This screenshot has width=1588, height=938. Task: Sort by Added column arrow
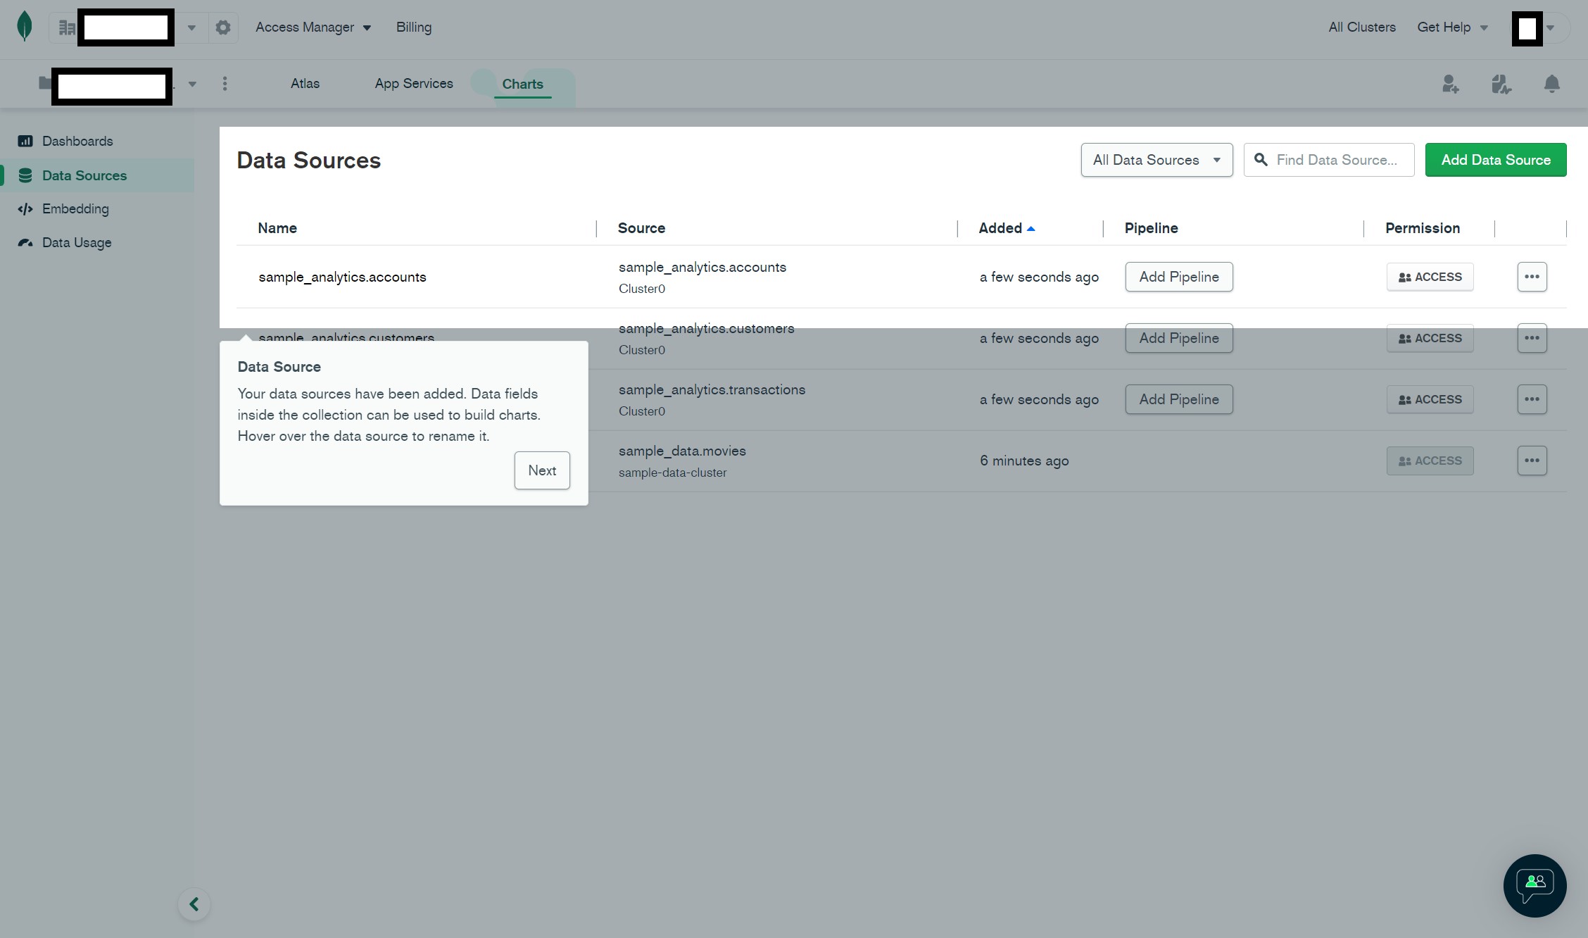(1031, 228)
